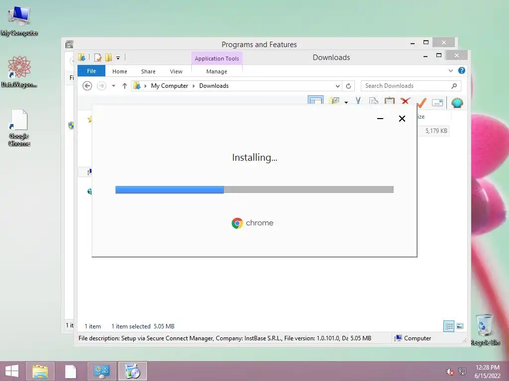The height and width of the screenshot is (381, 509).
Task: Open the View ribbon tab
Action: [176, 71]
